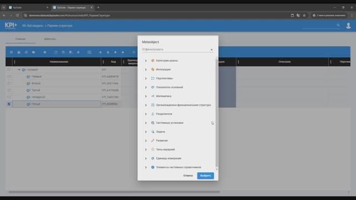
Task: Expand the Интеграция node
Action: (x=146, y=69)
